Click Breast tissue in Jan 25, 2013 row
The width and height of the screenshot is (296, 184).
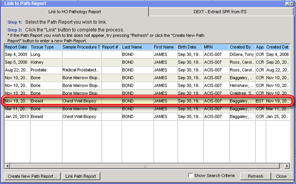(46, 117)
